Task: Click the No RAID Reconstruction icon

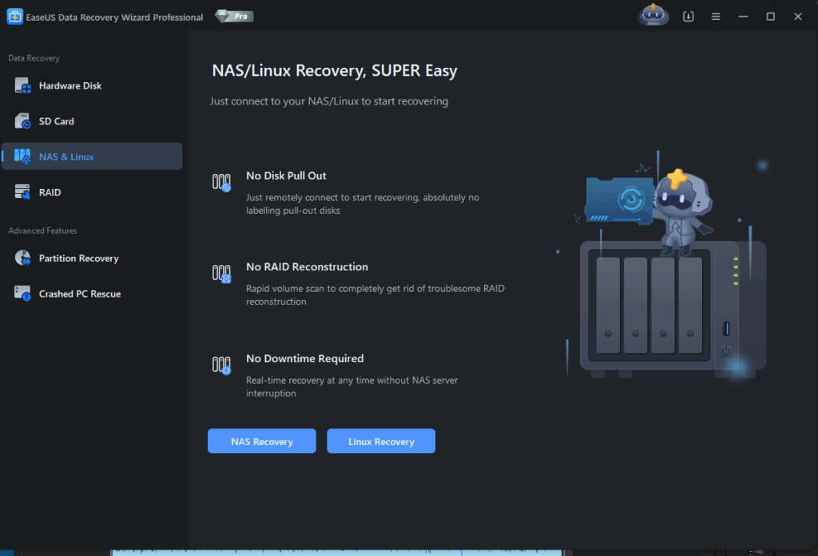Action: click(222, 274)
